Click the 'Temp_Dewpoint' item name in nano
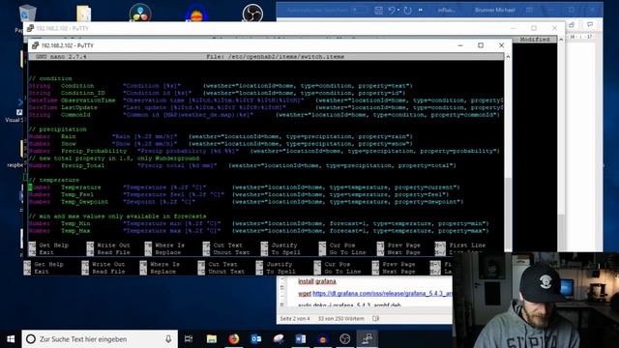 84,202
